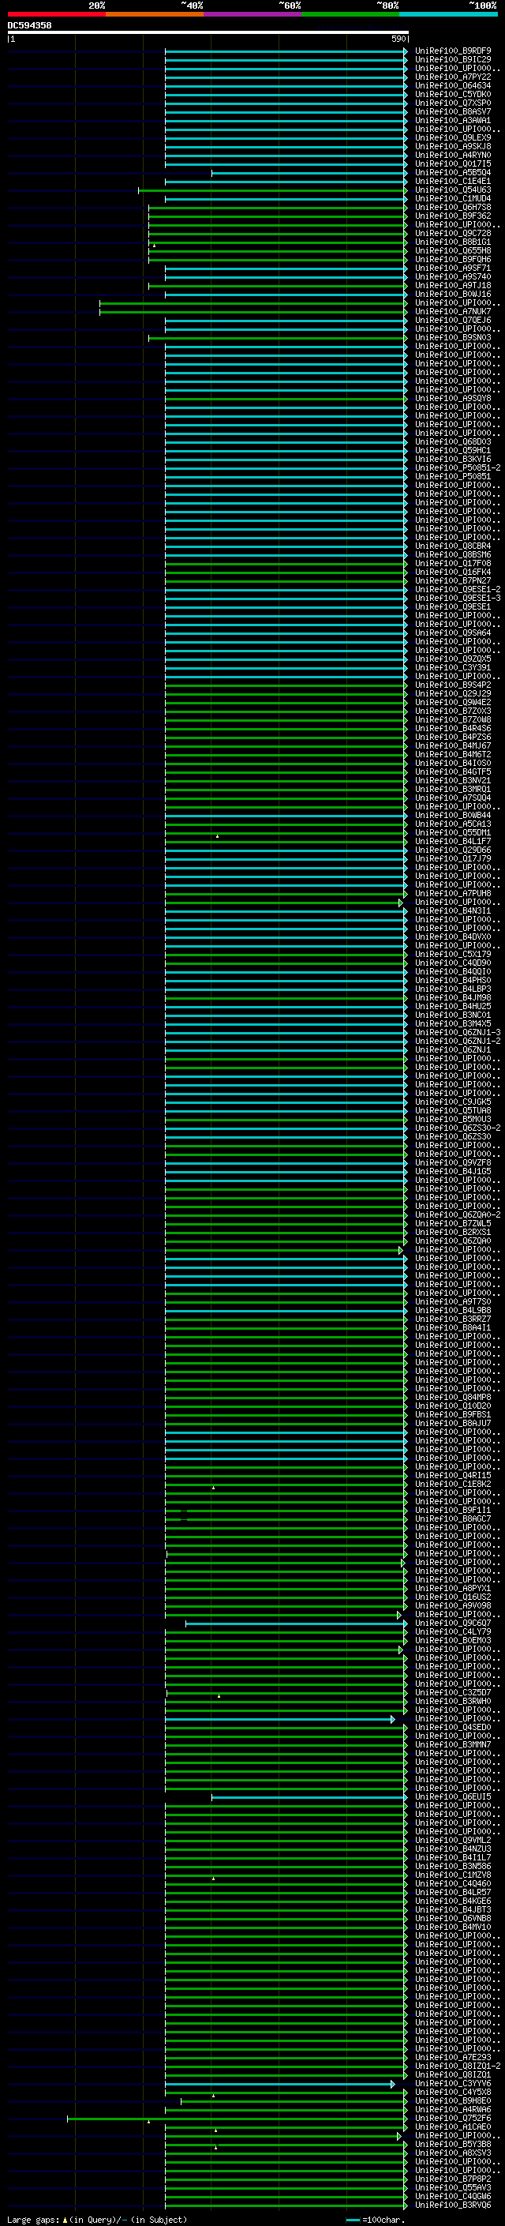Click the purple ~60% identity color bar
The image size is (505, 2226).
pyautogui.click(x=253, y=15)
